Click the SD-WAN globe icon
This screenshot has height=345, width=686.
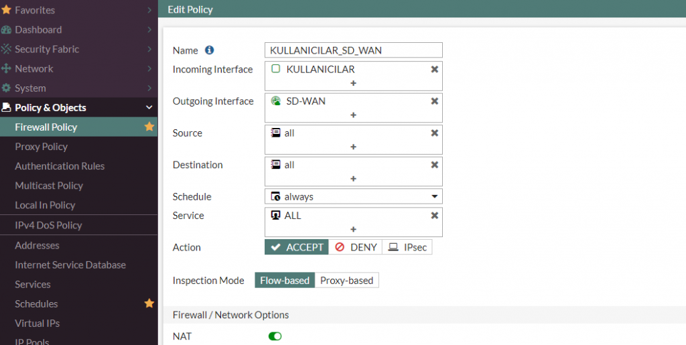point(275,101)
